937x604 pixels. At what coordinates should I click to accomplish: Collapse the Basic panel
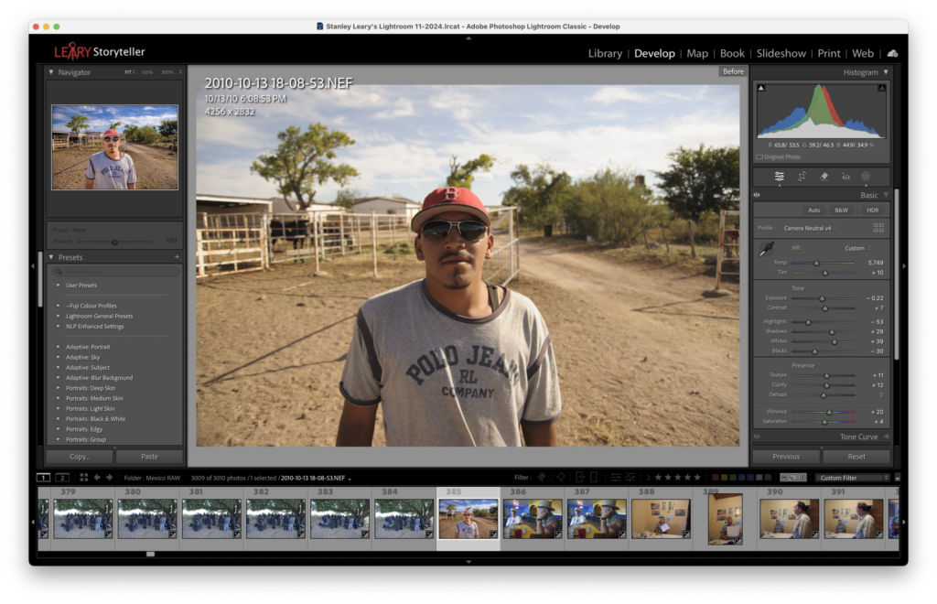(886, 195)
